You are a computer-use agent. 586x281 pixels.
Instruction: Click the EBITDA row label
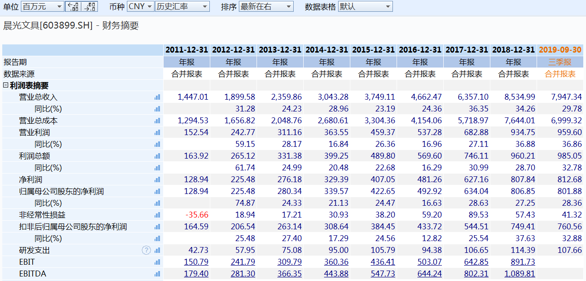tap(33, 274)
